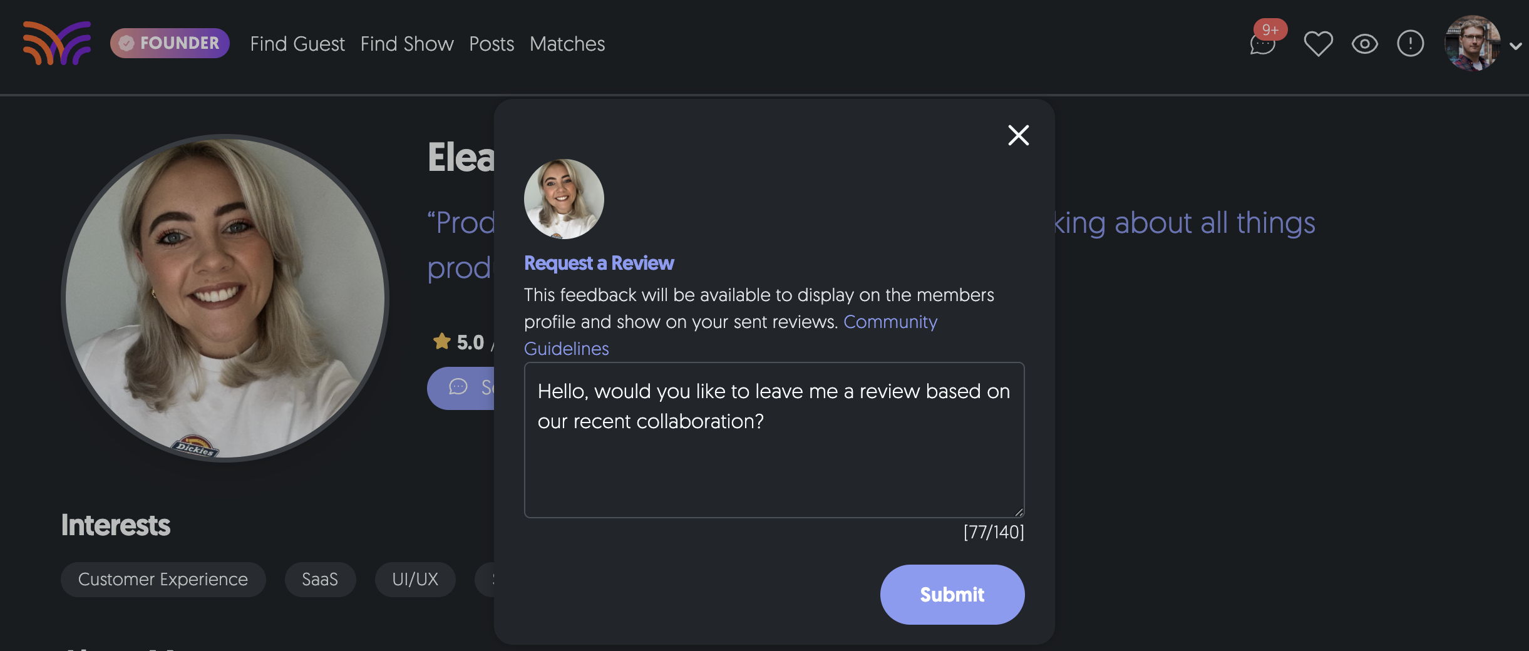
Task: Close the Request a Review dialog
Action: 1018,135
